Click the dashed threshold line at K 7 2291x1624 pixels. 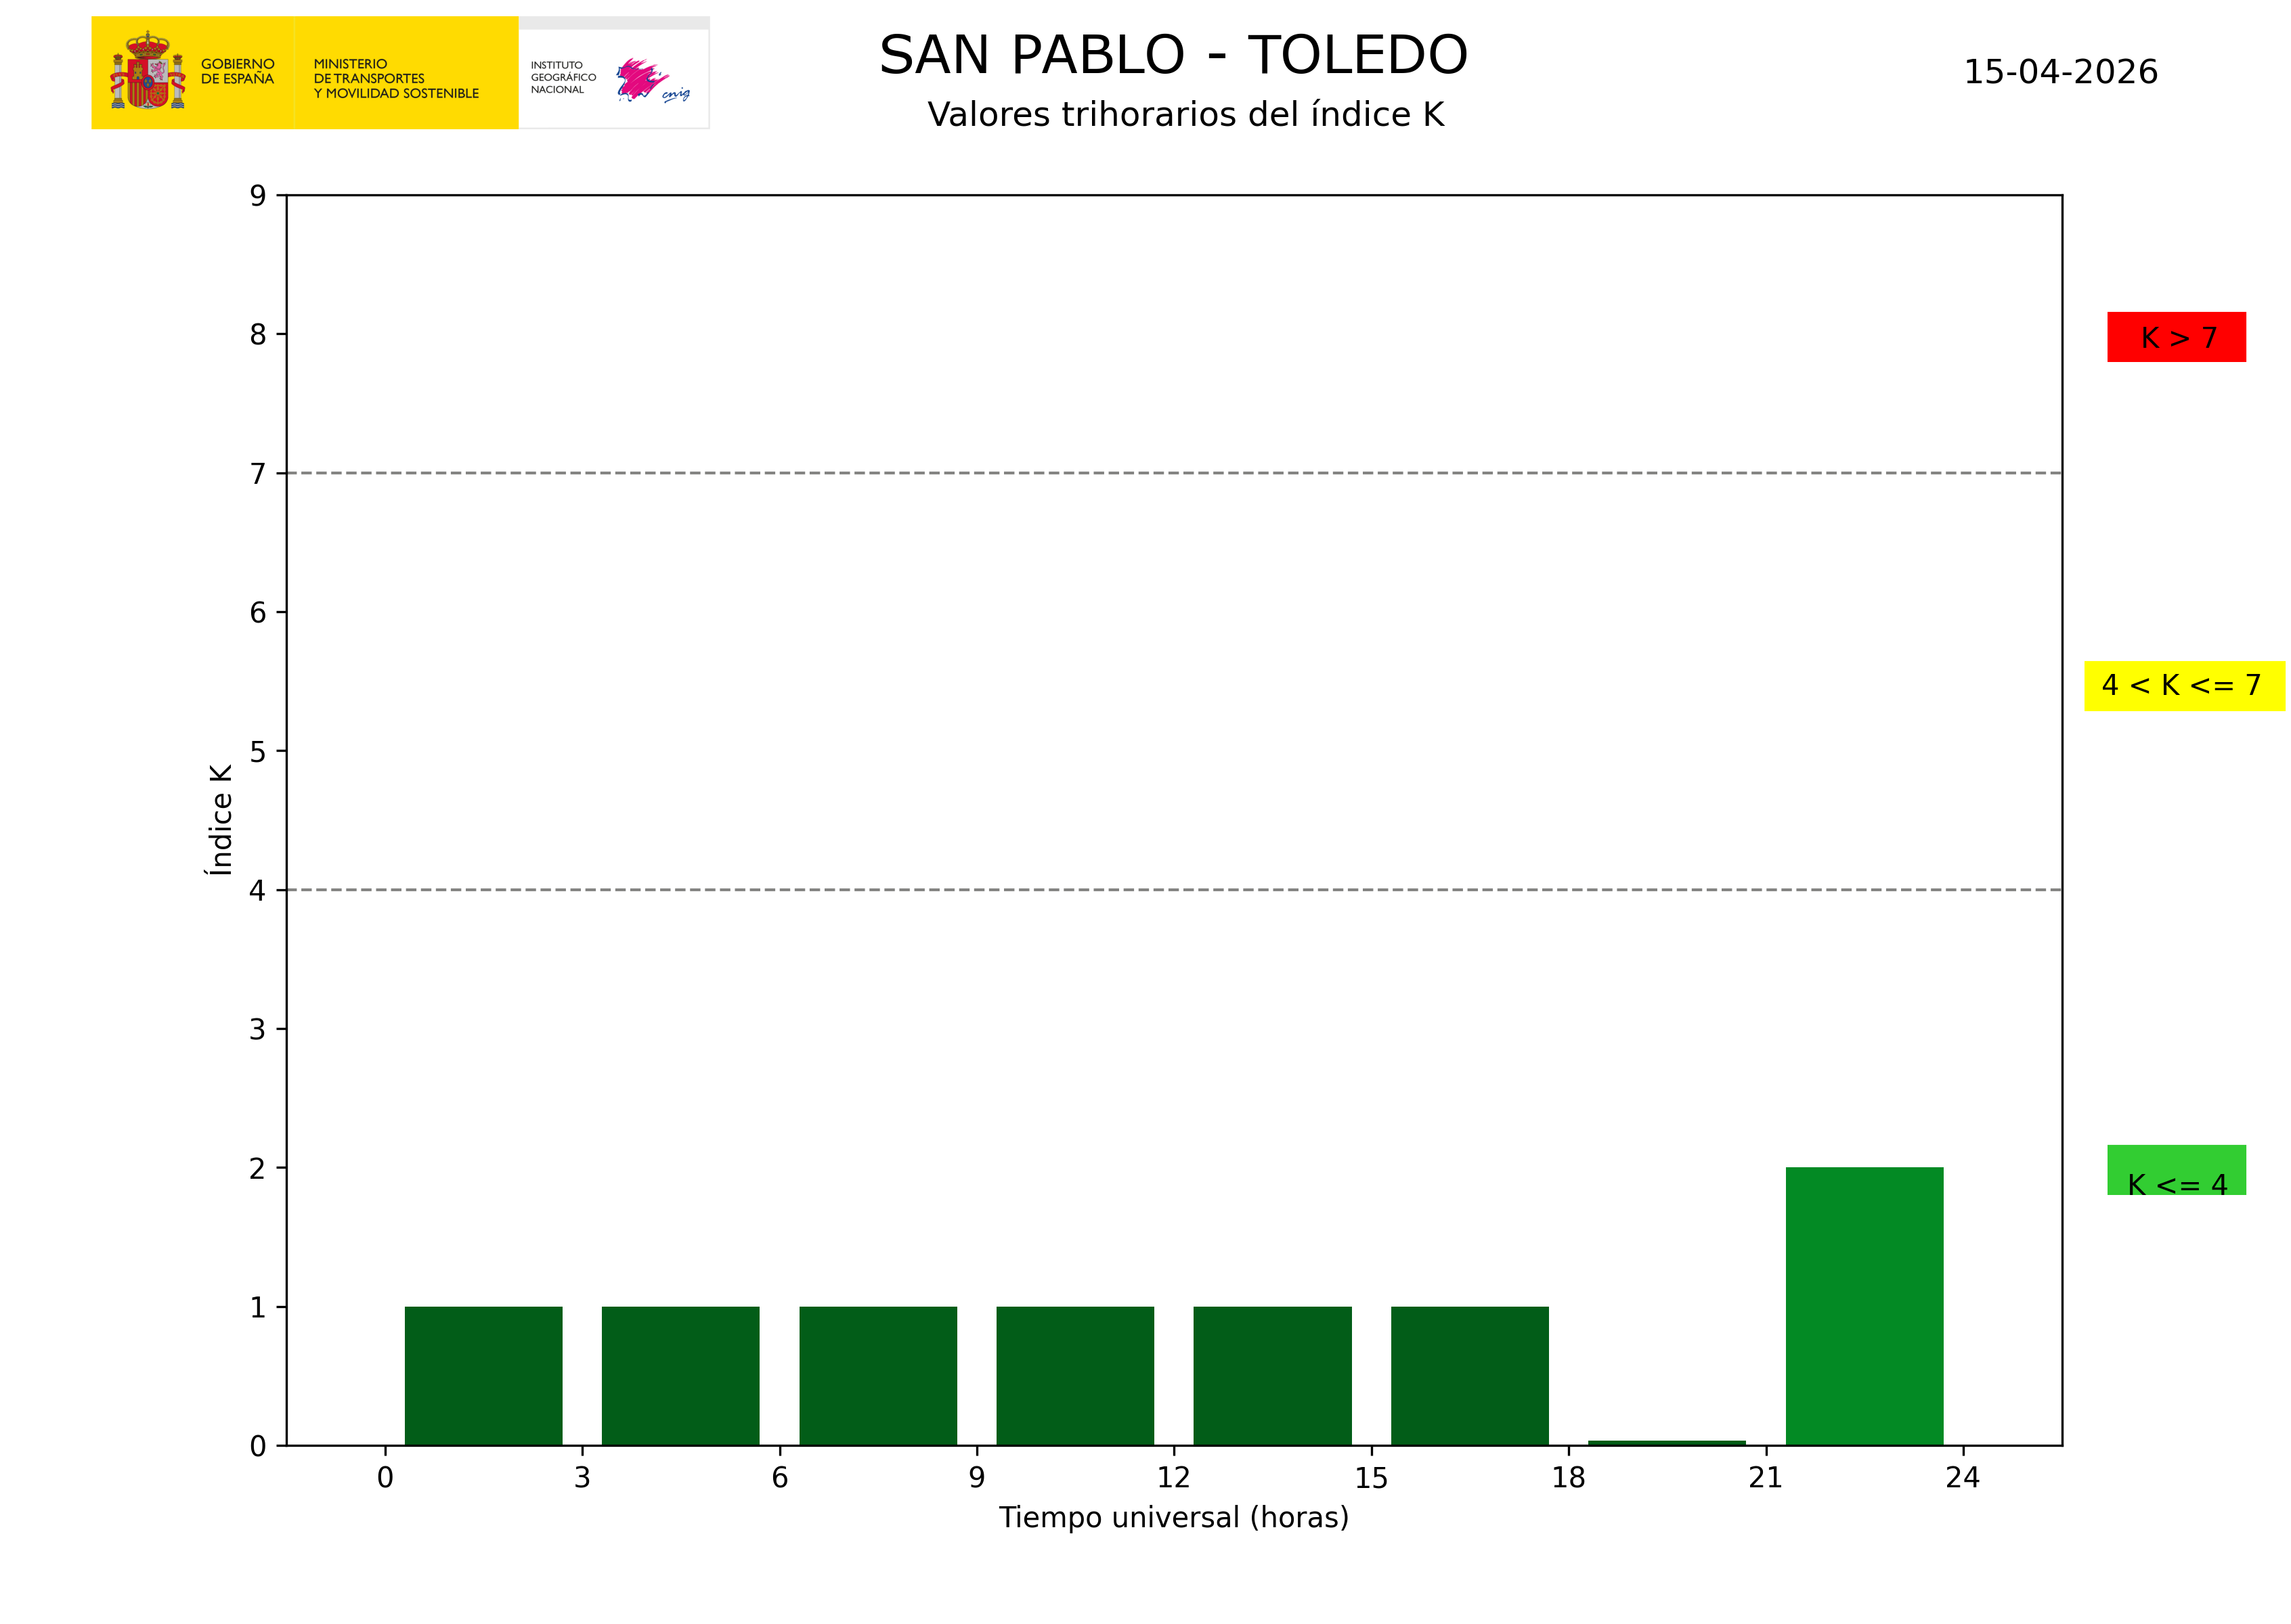tap(1173, 473)
